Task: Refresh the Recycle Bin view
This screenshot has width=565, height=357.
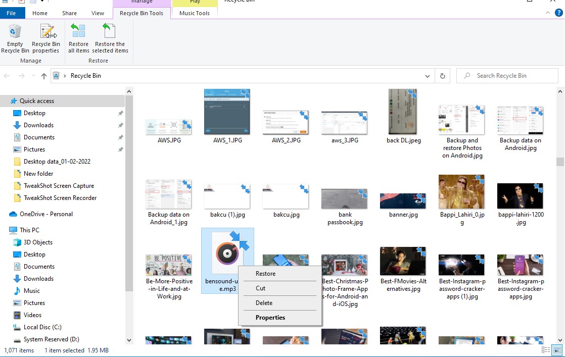Action: click(442, 75)
